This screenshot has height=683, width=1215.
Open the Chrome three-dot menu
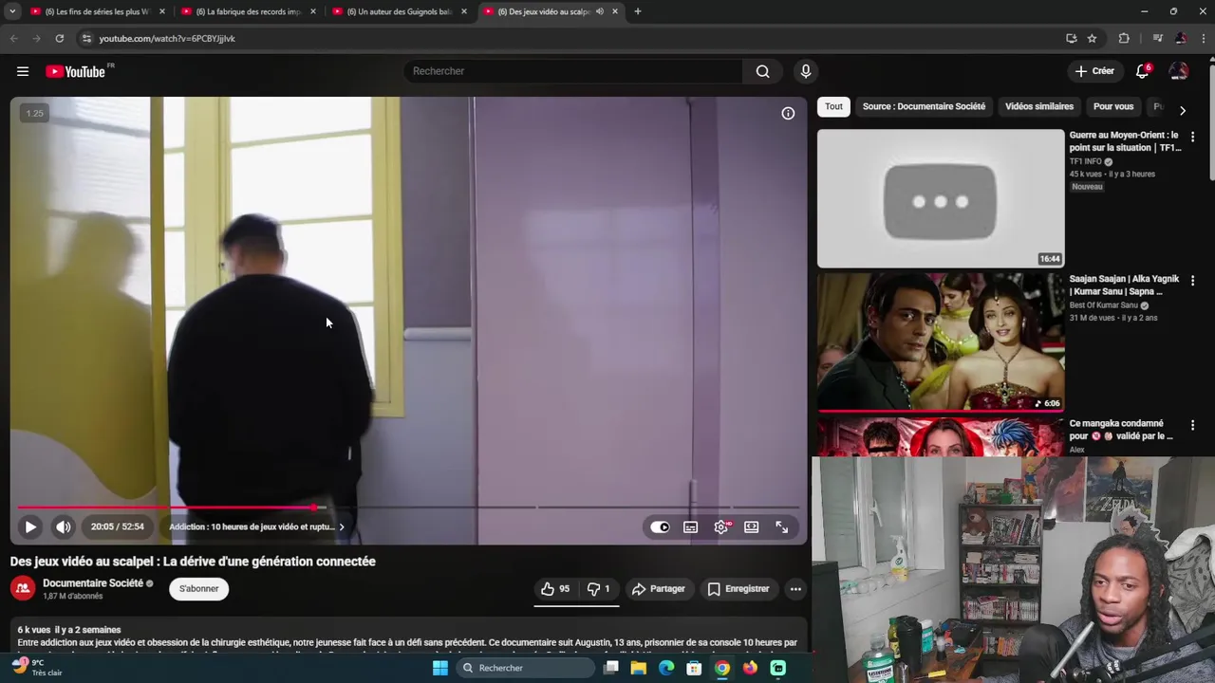[1203, 38]
